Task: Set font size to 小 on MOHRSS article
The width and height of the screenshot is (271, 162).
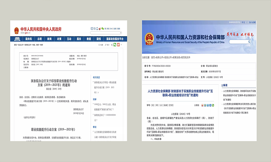Action: pos(161,105)
